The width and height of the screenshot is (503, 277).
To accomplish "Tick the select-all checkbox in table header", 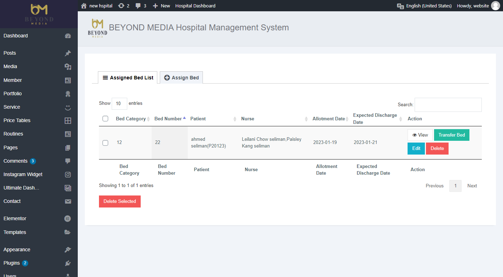I will (x=105, y=119).
